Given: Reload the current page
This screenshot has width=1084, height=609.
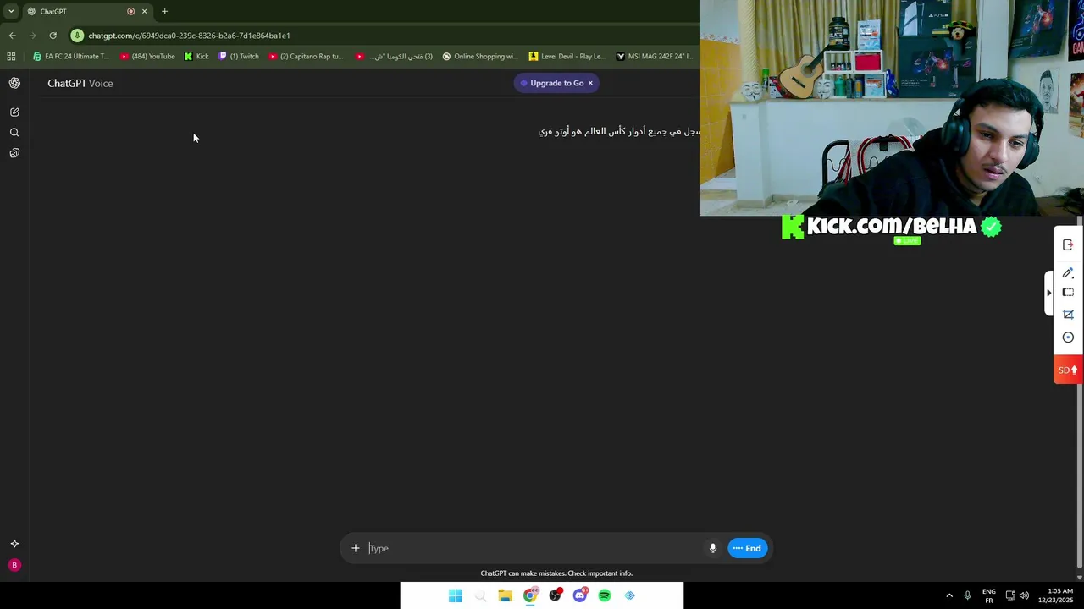Looking at the screenshot, I should pos(53,36).
